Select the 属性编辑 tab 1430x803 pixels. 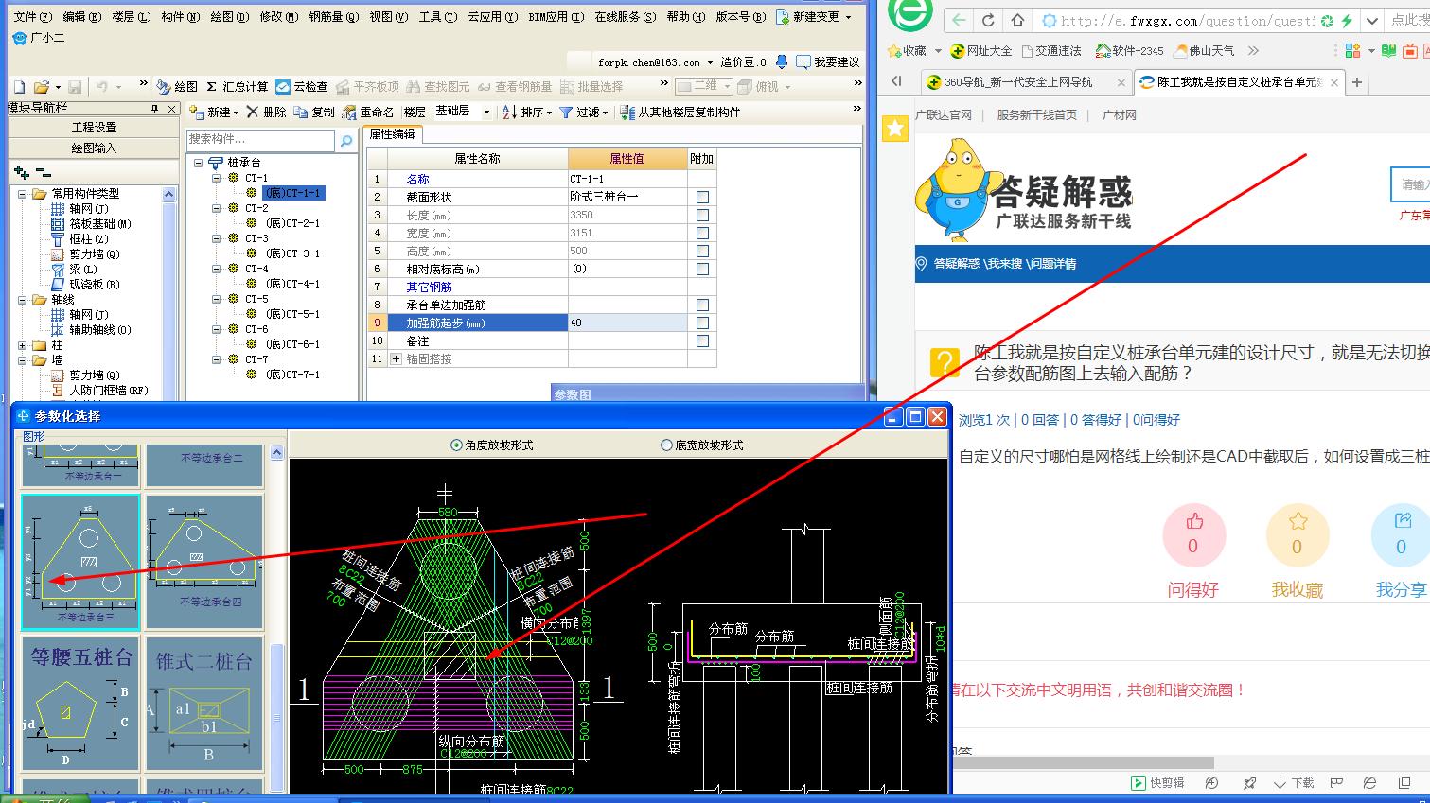(x=392, y=134)
